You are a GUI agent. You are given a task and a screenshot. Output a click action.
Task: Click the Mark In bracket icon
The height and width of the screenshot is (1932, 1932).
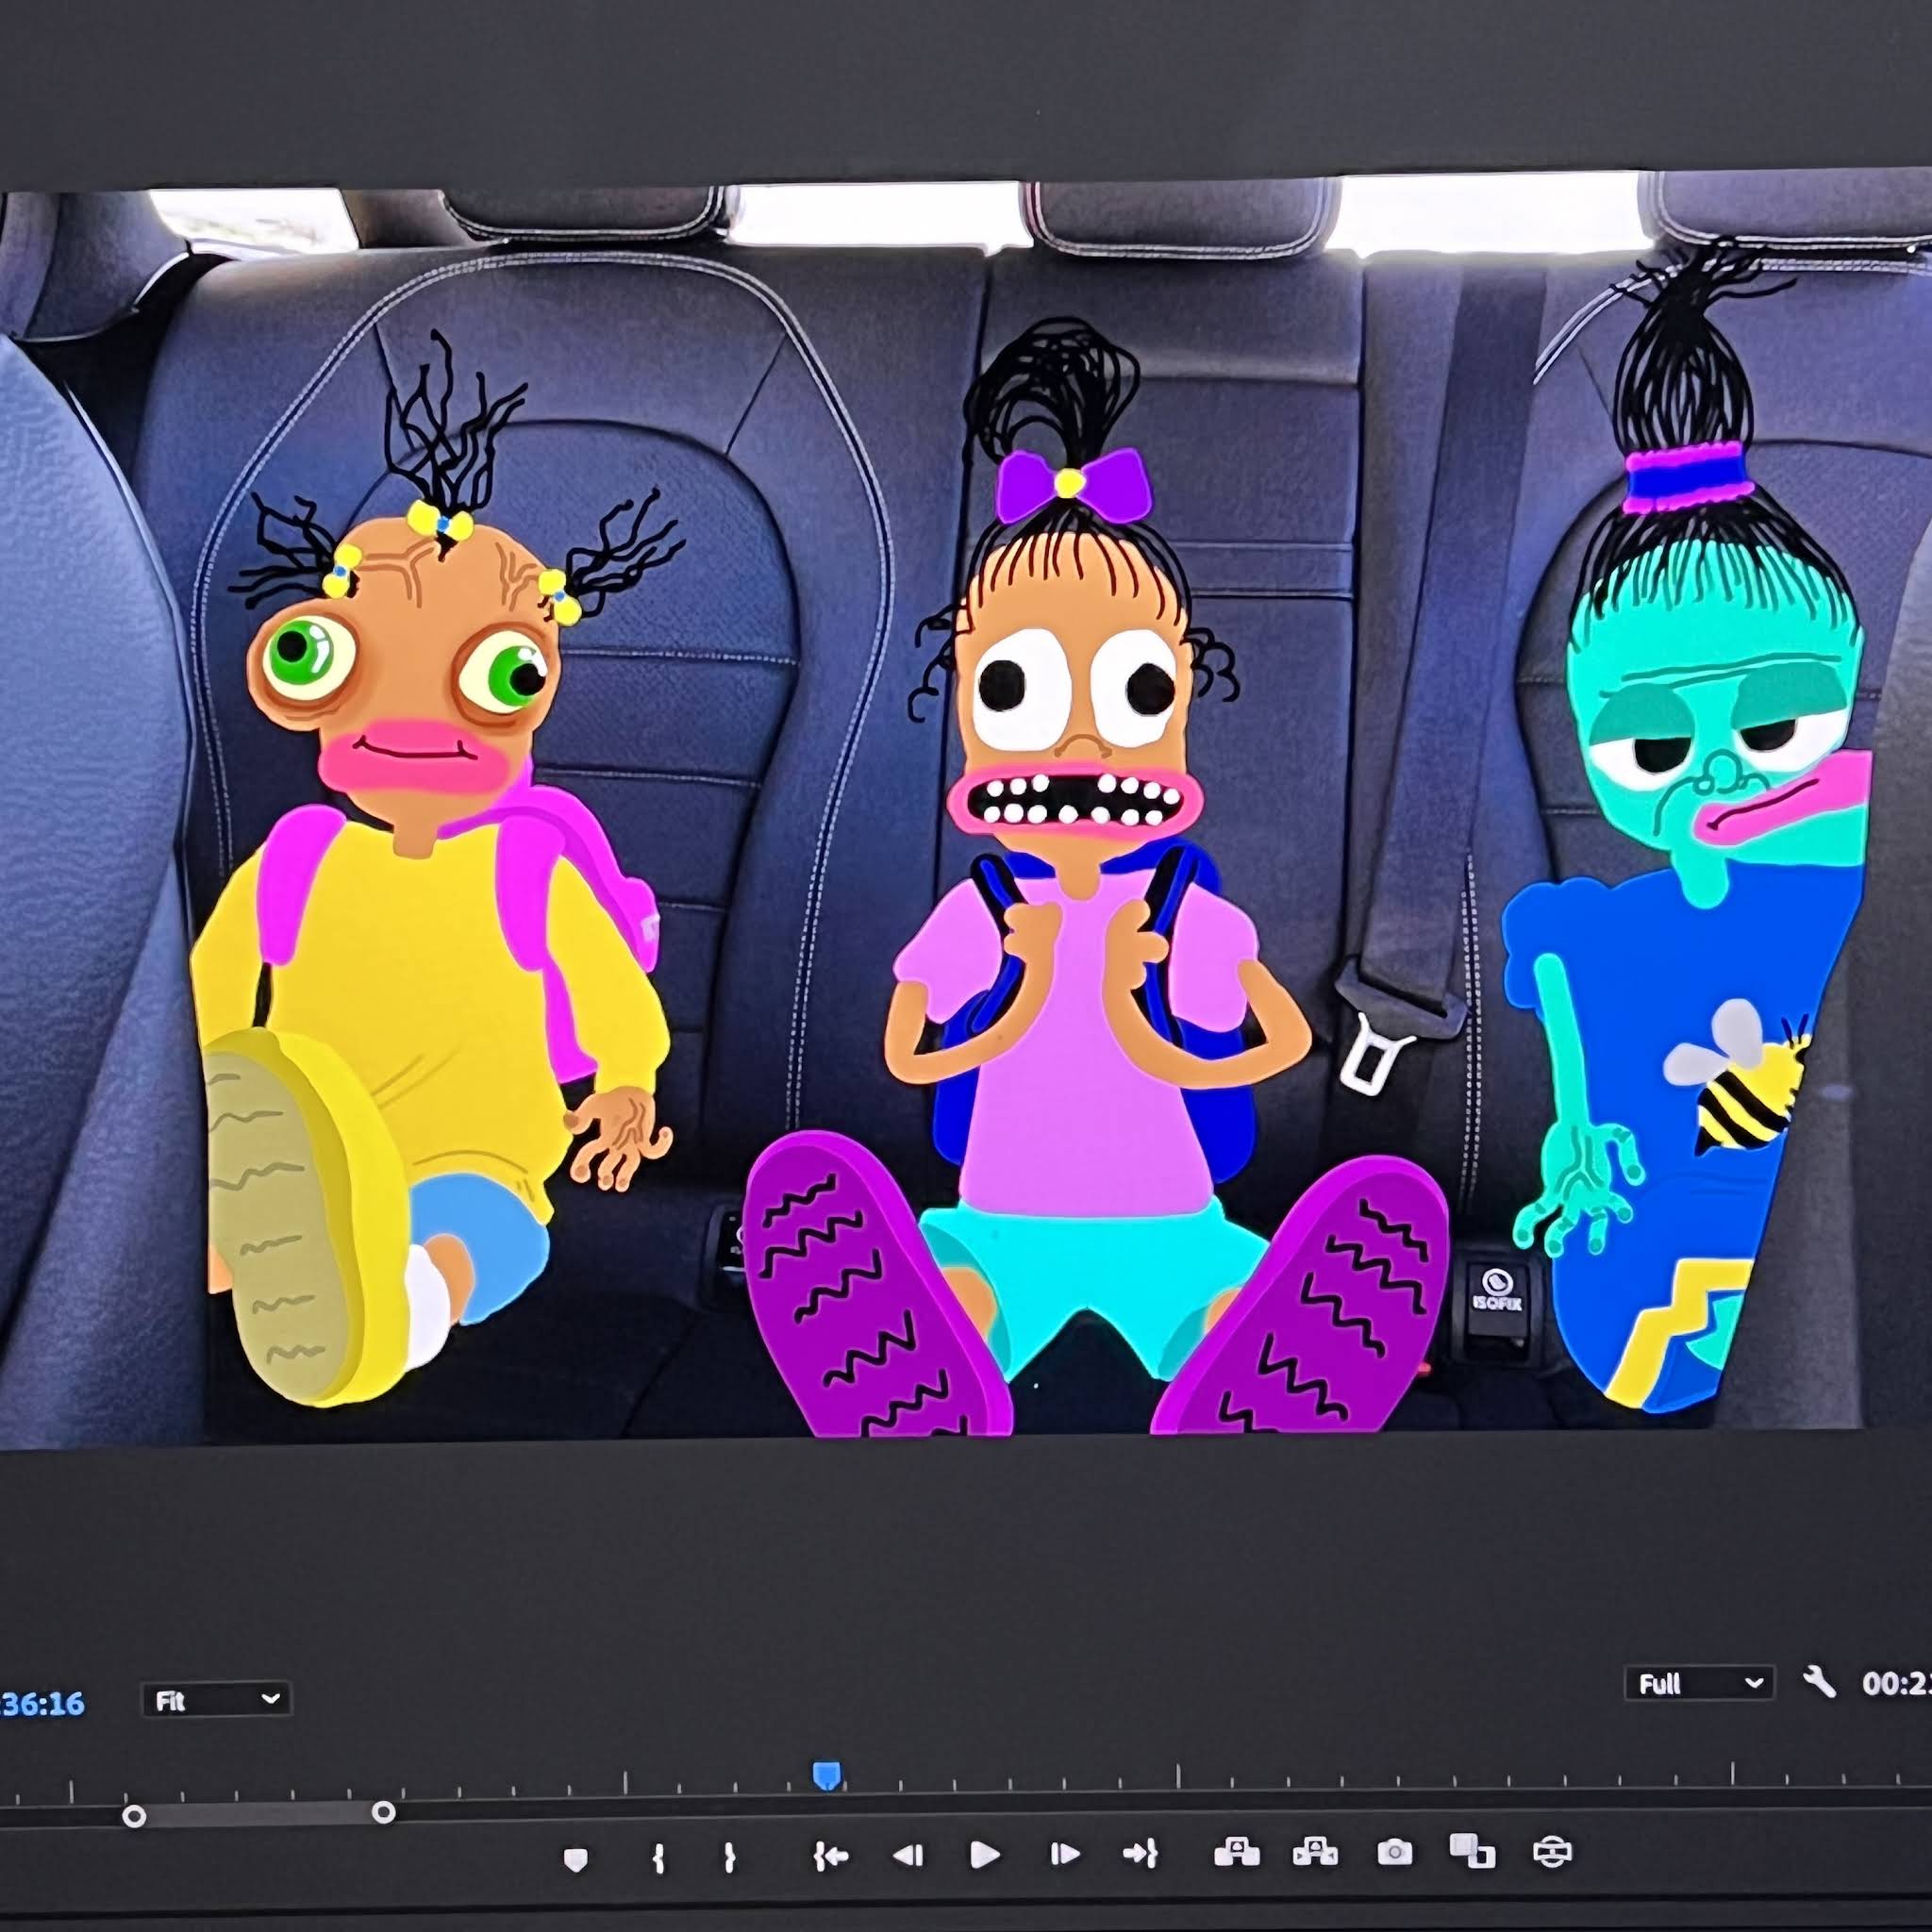click(658, 1858)
